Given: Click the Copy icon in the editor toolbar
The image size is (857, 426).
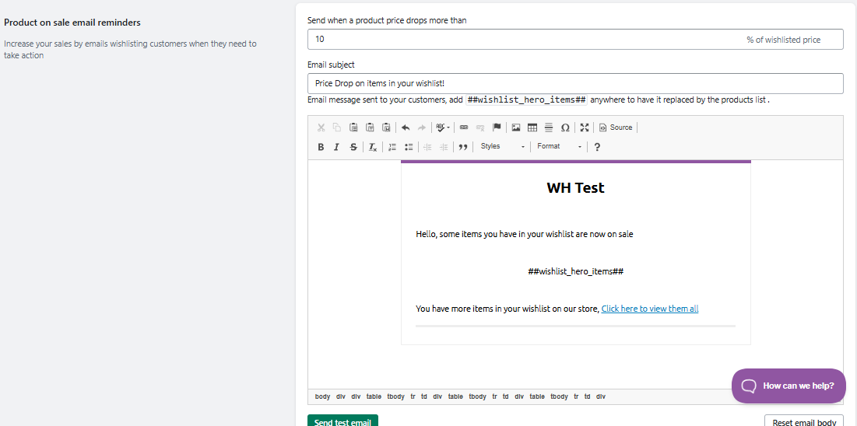Looking at the screenshot, I should (x=337, y=127).
